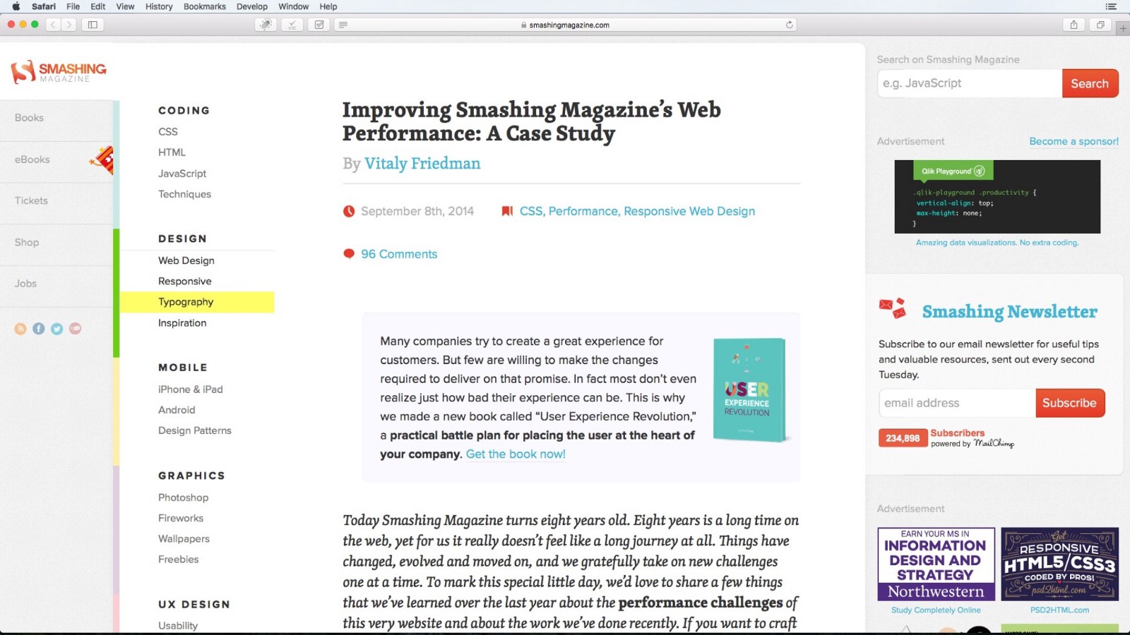Click the checkbox note extension icon
Image resolution: width=1130 pixels, height=635 pixels.
(319, 25)
